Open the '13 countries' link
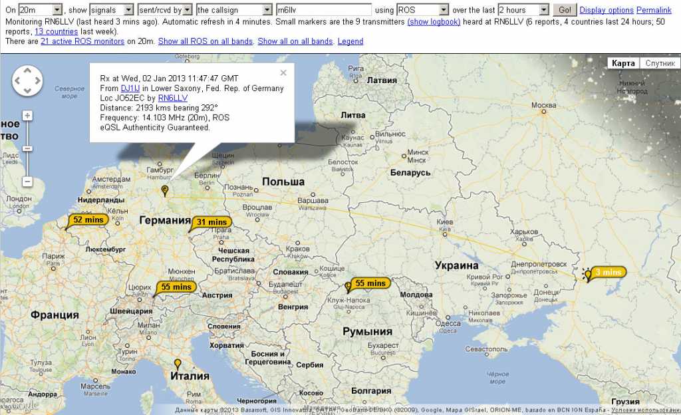This screenshot has height=415, width=681. [57, 32]
